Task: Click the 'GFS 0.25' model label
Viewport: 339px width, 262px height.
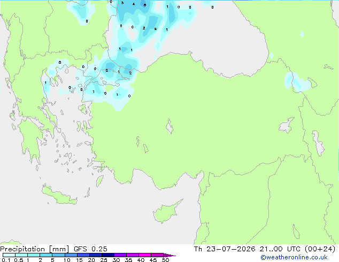Action: [90, 249]
